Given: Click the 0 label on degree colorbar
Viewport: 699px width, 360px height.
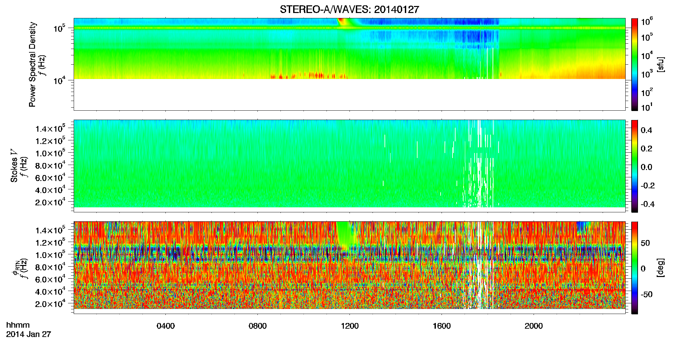Looking at the screenshot, I should tap(643, 269).
